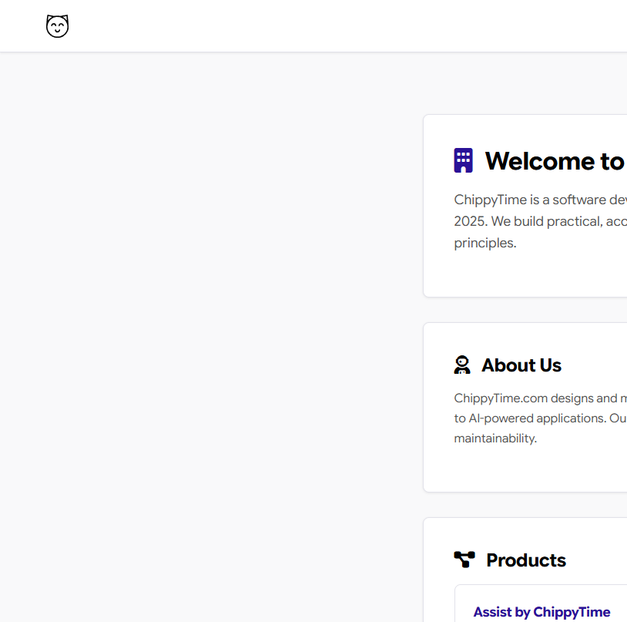The width and height of the screenshot is (627, 622).
Task: Click the astronaut icon beside About Us
Action: click(x=462, y=365)
